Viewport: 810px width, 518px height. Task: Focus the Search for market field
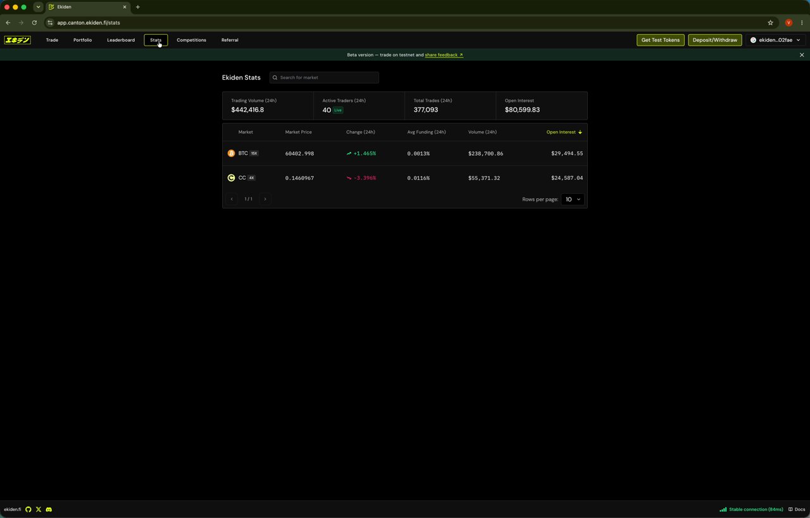point(324,77)
